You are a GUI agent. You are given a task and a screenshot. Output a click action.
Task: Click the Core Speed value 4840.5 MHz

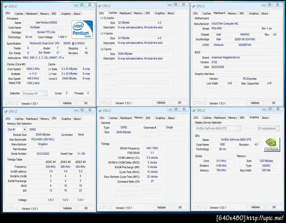tap(33, 69)
